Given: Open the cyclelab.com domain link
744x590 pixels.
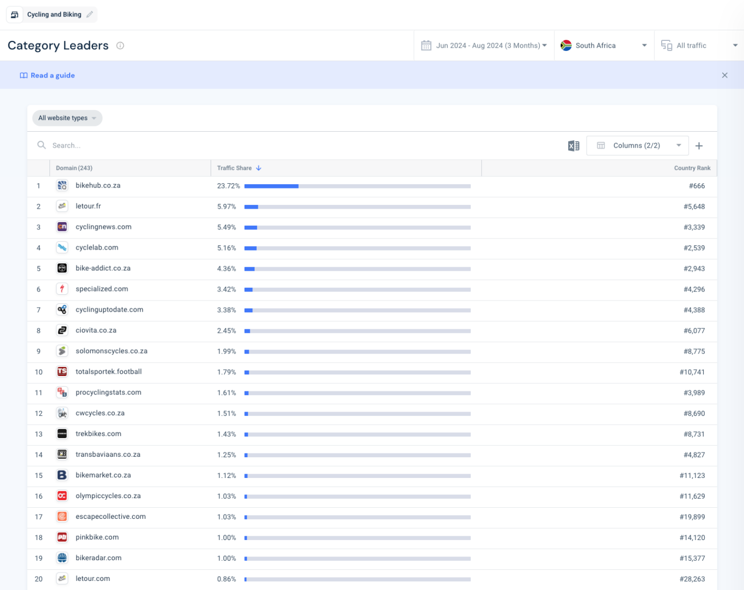Looking at the screenshot, I should pyautogui.click(x=97, y=247).
